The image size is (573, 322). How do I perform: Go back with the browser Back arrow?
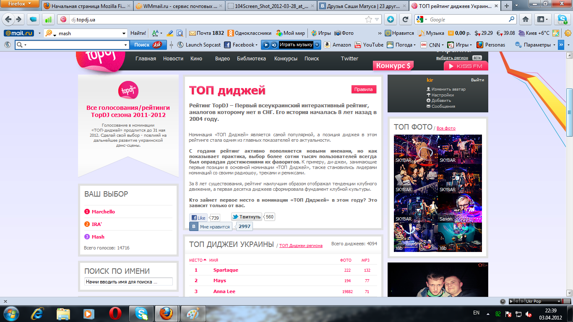[x=8, y=19]
